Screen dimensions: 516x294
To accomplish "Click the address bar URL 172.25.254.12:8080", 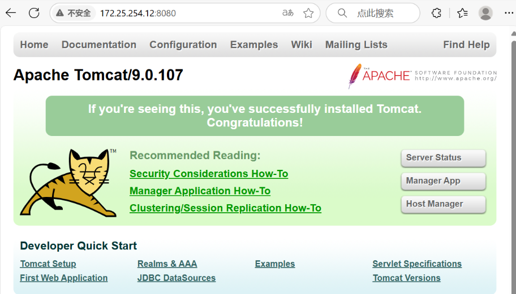I will click(138, 13).
